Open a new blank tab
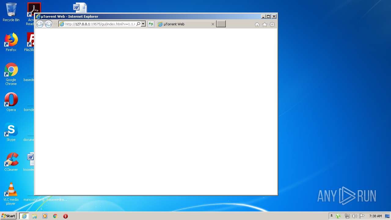391x220 pixels. [221, 24]
